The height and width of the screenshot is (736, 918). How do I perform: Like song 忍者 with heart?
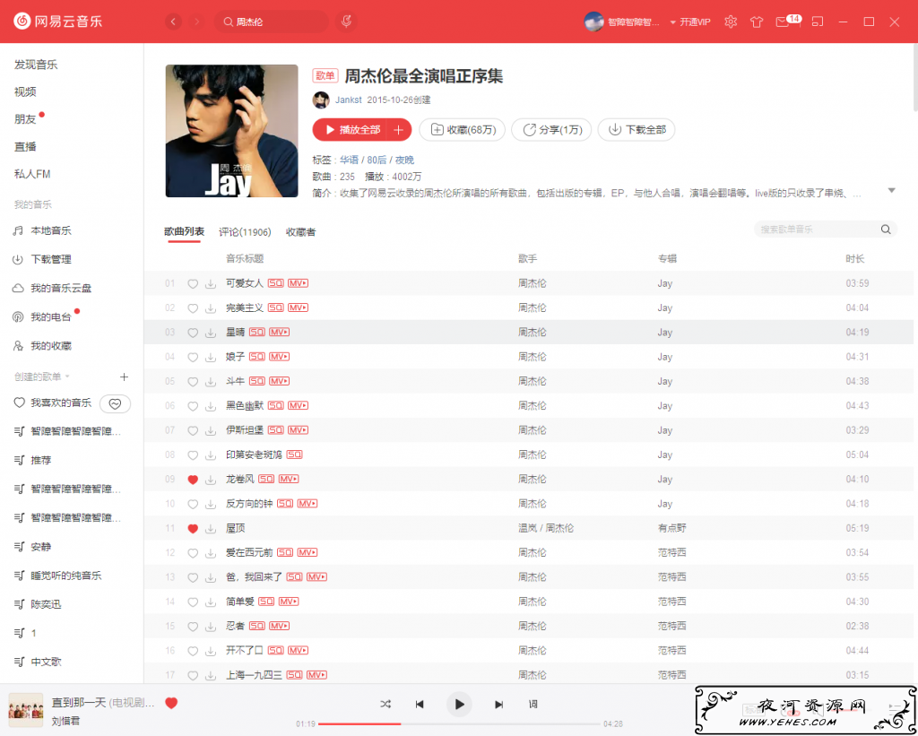click(193, 627)
